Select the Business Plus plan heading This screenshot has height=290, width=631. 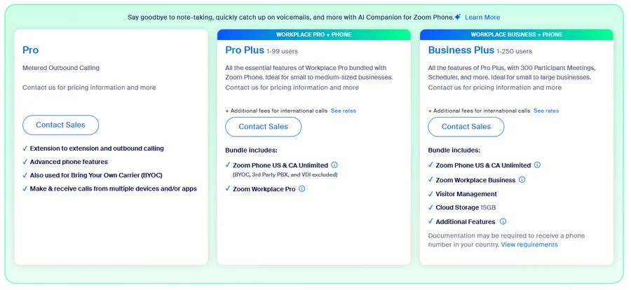pos(461,50)
